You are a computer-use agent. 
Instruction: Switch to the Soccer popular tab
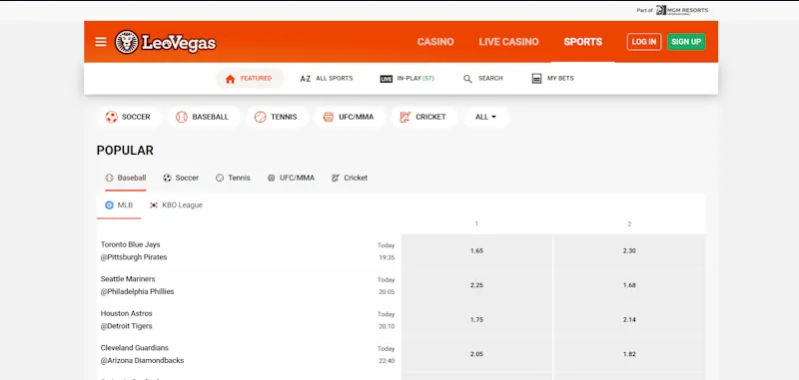point(181,179)
